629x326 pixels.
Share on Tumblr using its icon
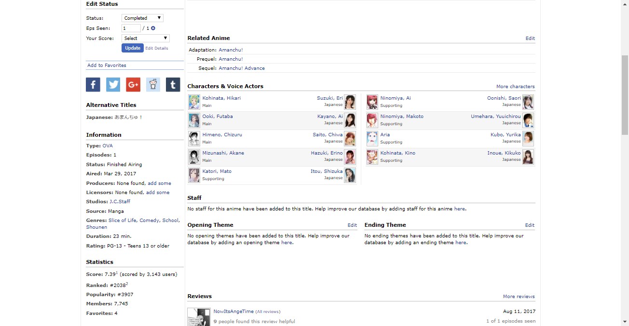(173, 85)
